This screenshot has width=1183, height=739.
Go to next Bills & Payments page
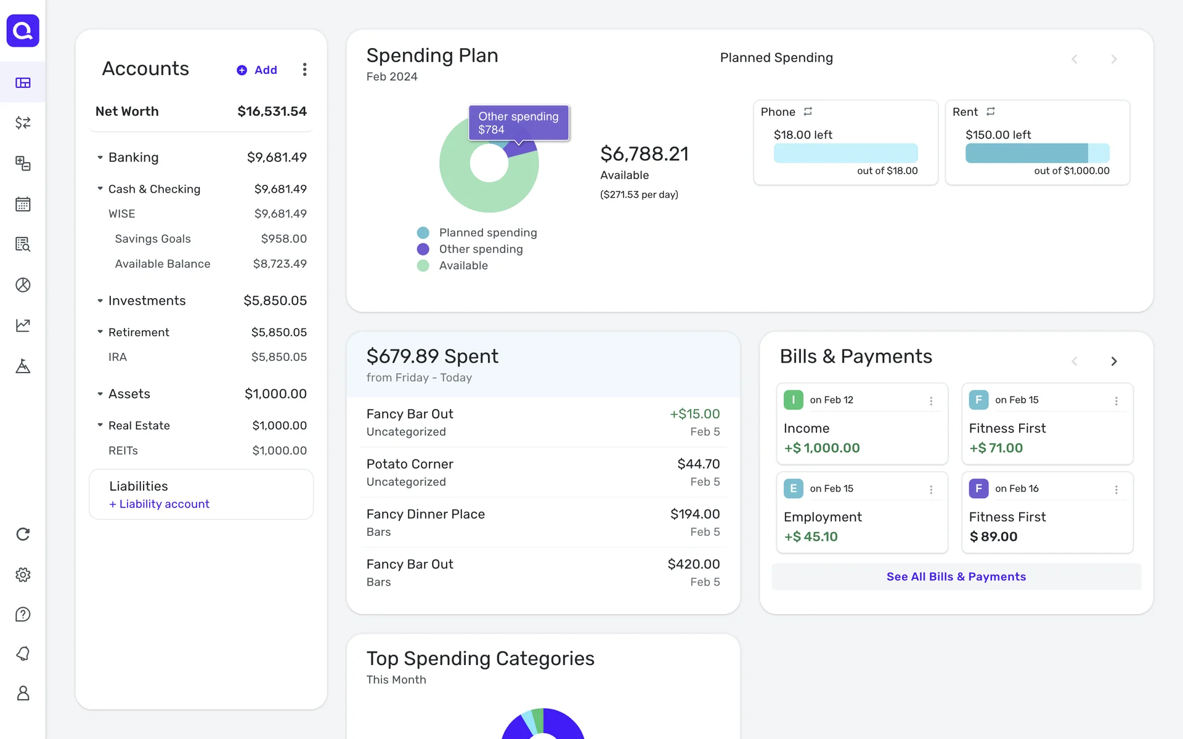click(x=1113, y=361)
